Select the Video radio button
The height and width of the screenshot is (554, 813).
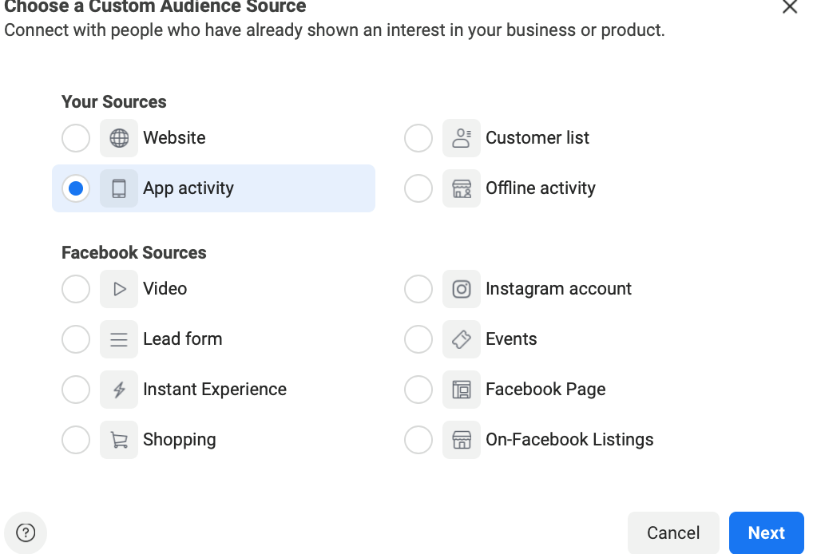coord(75,288)
